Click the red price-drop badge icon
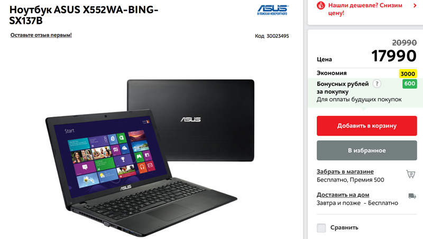The image size is (423, 239). 321,5
